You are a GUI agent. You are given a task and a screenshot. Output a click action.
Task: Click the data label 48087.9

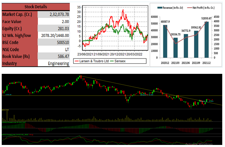(165, 22)
